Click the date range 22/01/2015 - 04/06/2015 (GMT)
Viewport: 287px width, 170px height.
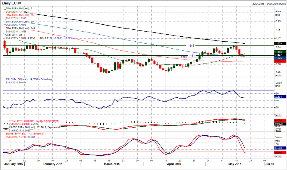tap(269, 4)
